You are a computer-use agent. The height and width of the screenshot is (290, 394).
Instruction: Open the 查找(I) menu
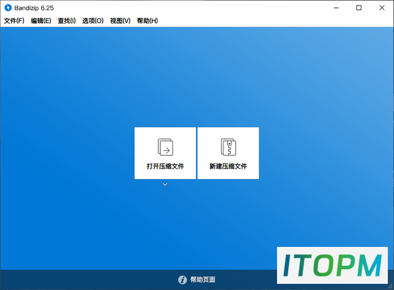click(x=66, y=20)
